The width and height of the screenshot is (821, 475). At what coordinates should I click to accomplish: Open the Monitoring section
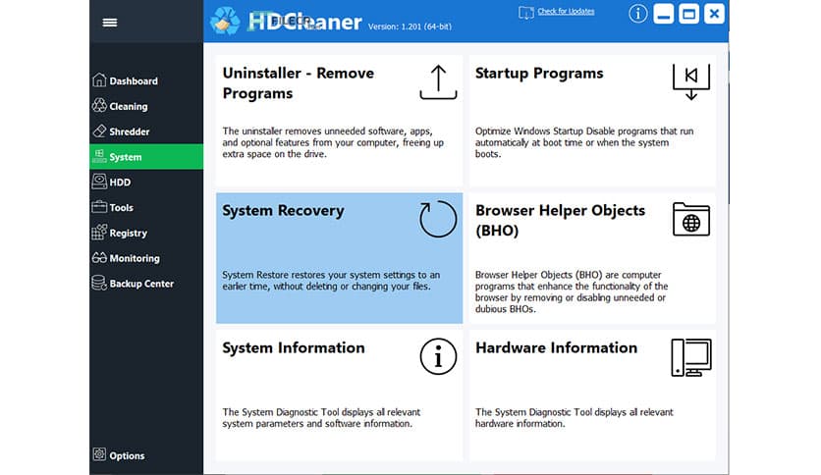pyautogui.click(x=146, y=258)
